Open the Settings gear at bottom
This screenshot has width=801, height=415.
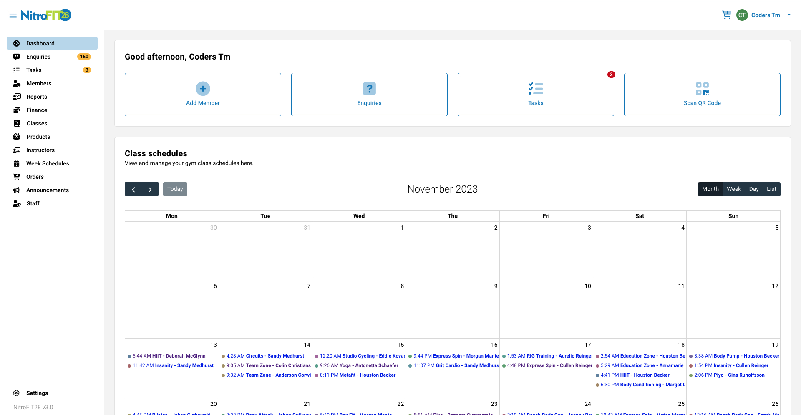pyautogui.click(x=16, y=393)
